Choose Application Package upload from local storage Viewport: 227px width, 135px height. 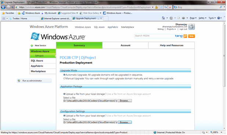(x=64, y=94)
